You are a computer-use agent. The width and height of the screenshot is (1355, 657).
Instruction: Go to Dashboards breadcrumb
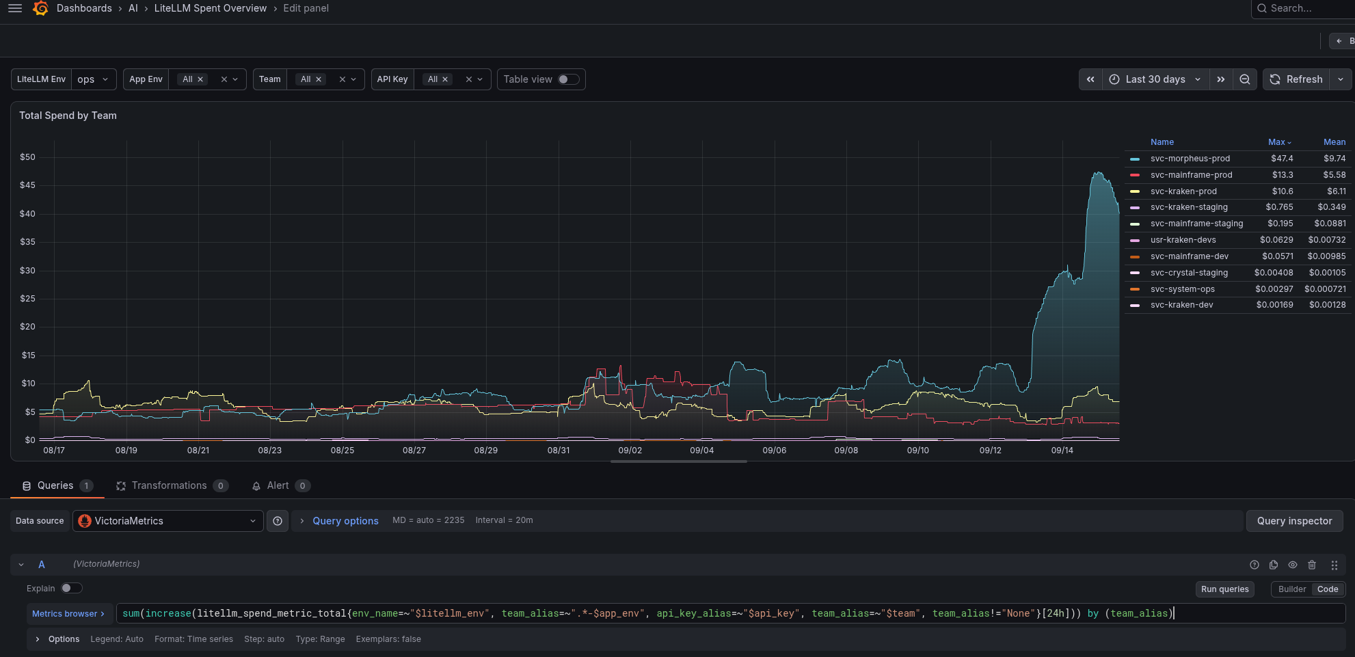tap(84, 8)
